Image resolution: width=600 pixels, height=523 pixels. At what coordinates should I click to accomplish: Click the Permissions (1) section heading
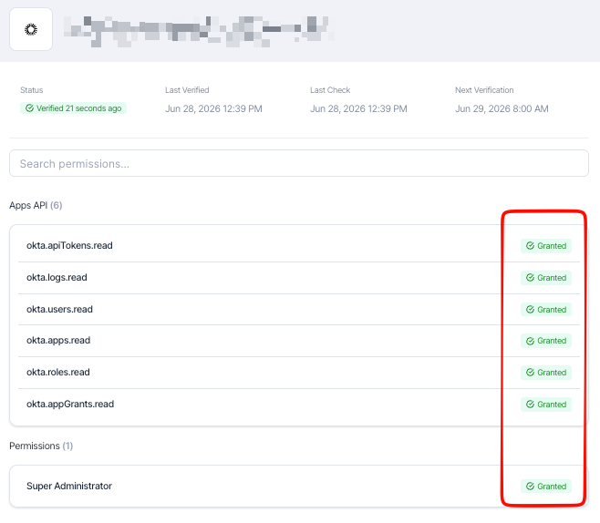click(x=41, y=446)
